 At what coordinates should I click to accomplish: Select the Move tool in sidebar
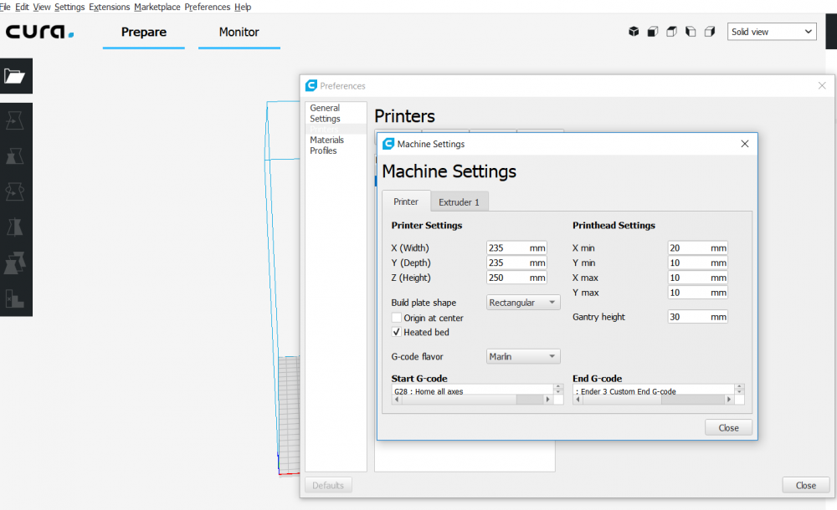tap(14, 121)
